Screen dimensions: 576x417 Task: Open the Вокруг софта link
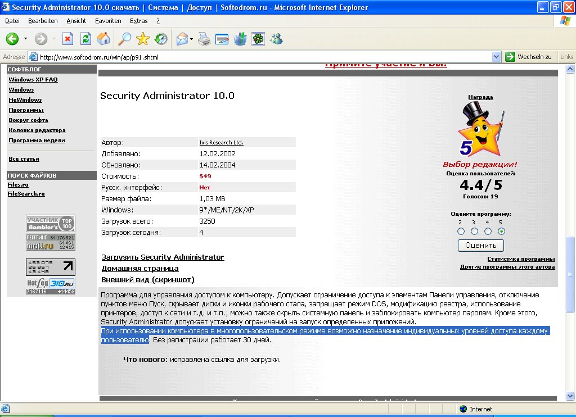click(28, 120)
